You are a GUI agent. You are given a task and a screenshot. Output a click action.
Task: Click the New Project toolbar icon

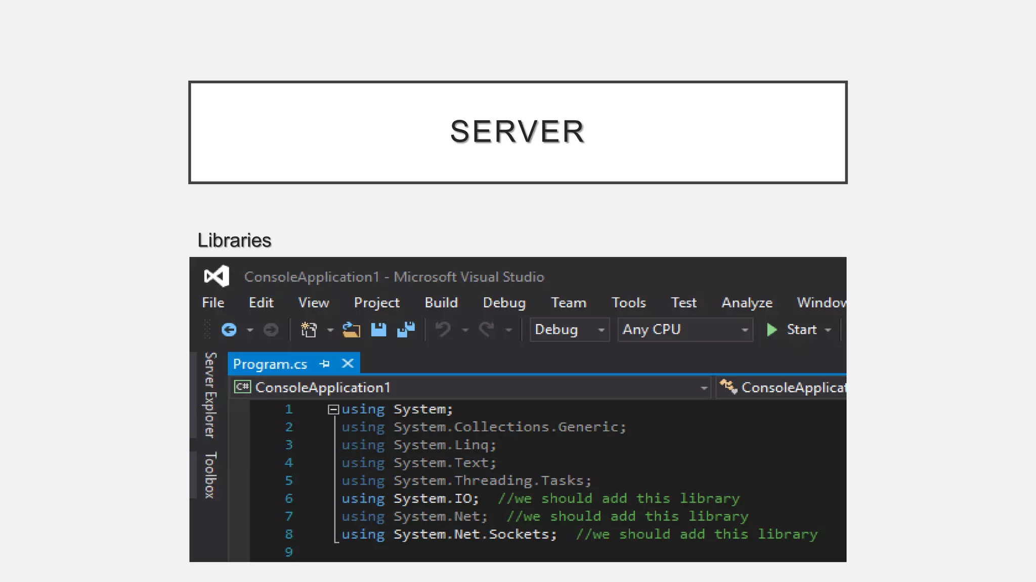pyautogui.click(x=309, y=330)
